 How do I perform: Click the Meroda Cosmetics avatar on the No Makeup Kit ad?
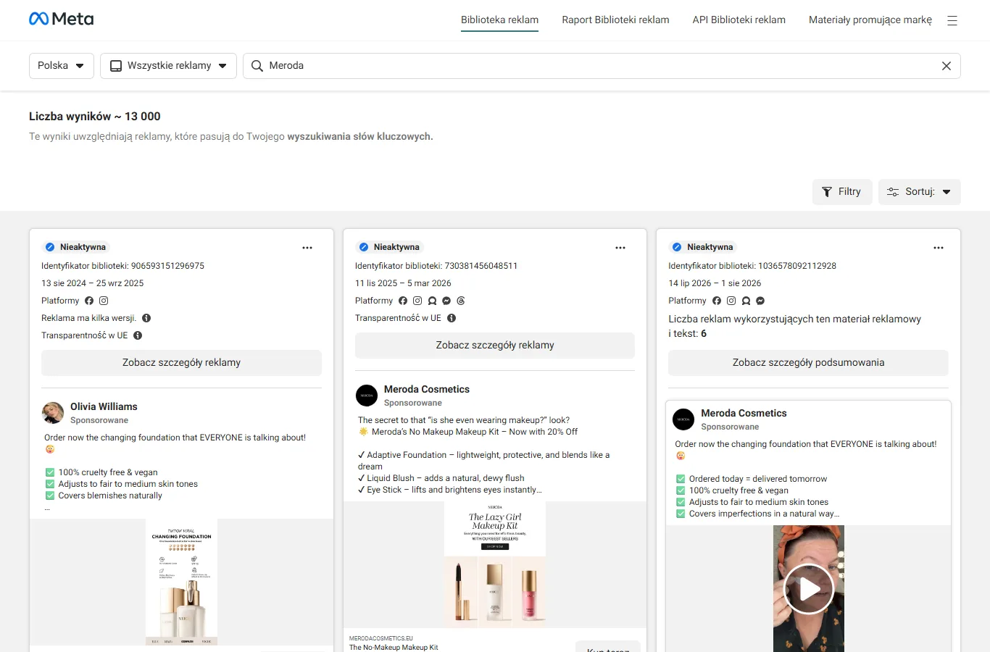(x=367, y=396)
